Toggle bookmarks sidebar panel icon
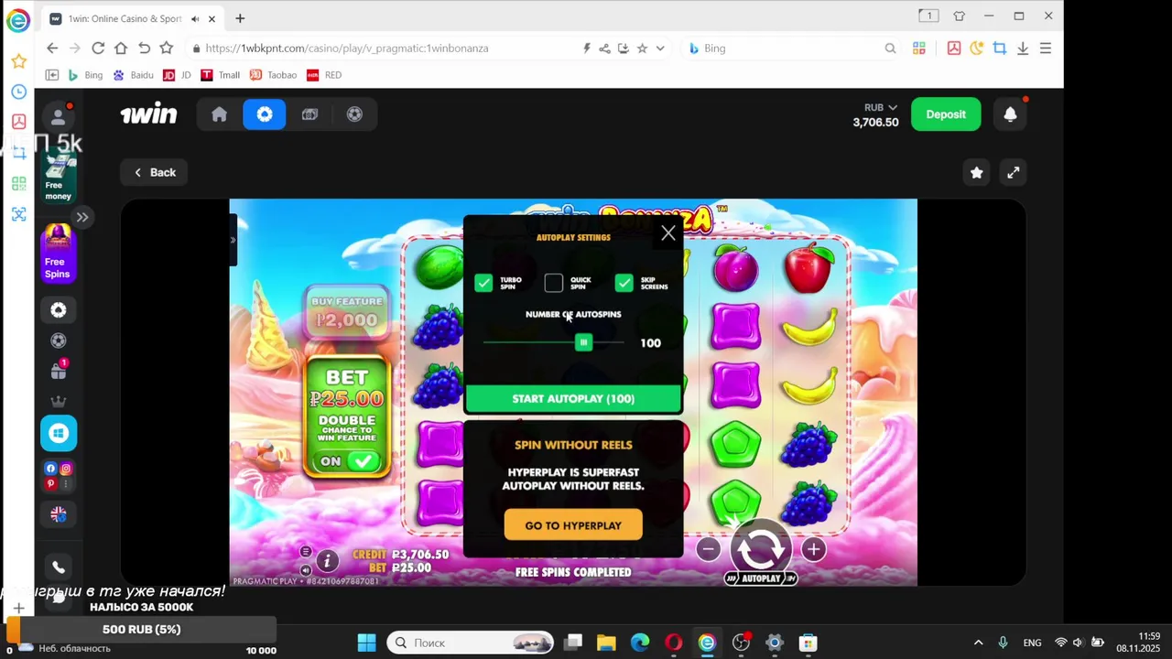The height and width of the screenshot is (659, 1172). coord(52,75)
